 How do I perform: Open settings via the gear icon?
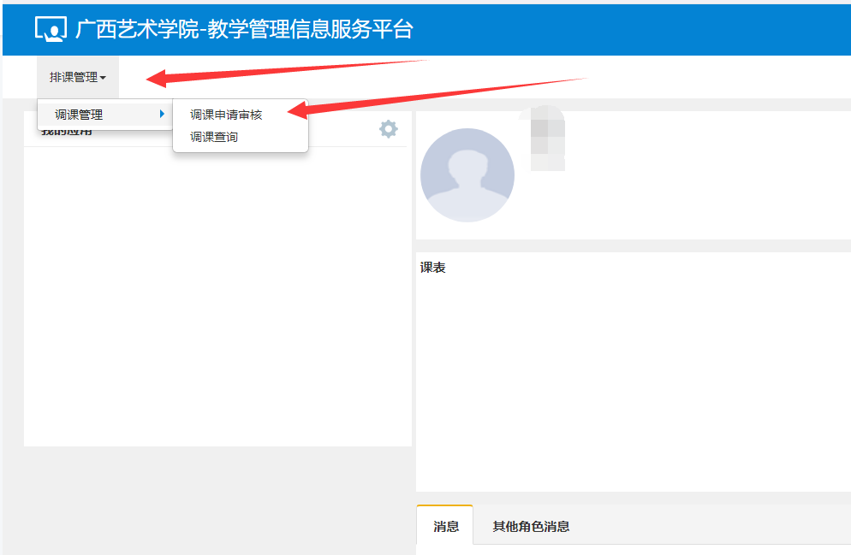click(389, 129)
